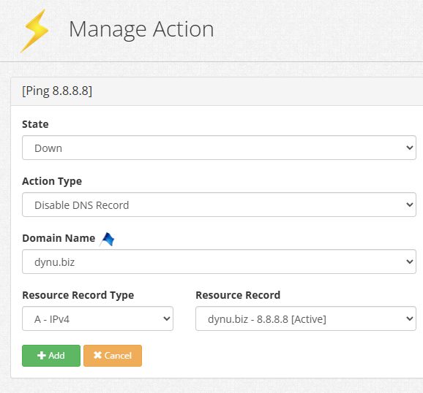Screen dimensions: 423x393
Task: Click the Resource Record Type label
Action: click(78, 295)
